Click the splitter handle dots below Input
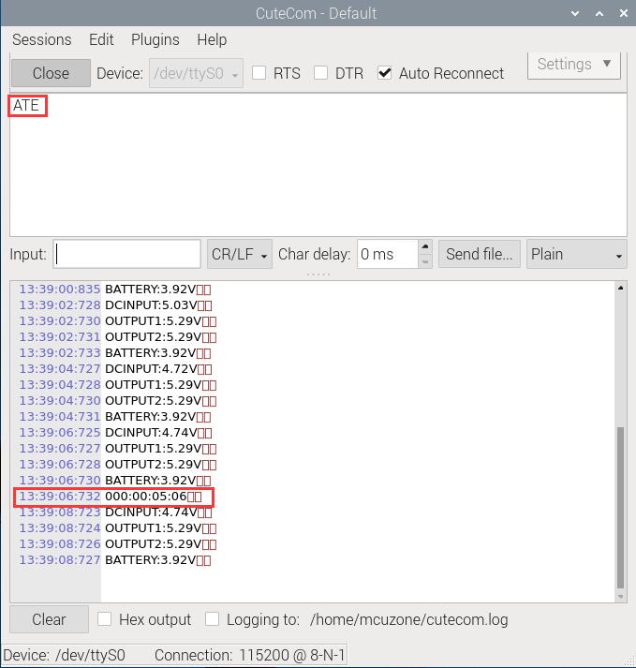 tap(318, 274)
